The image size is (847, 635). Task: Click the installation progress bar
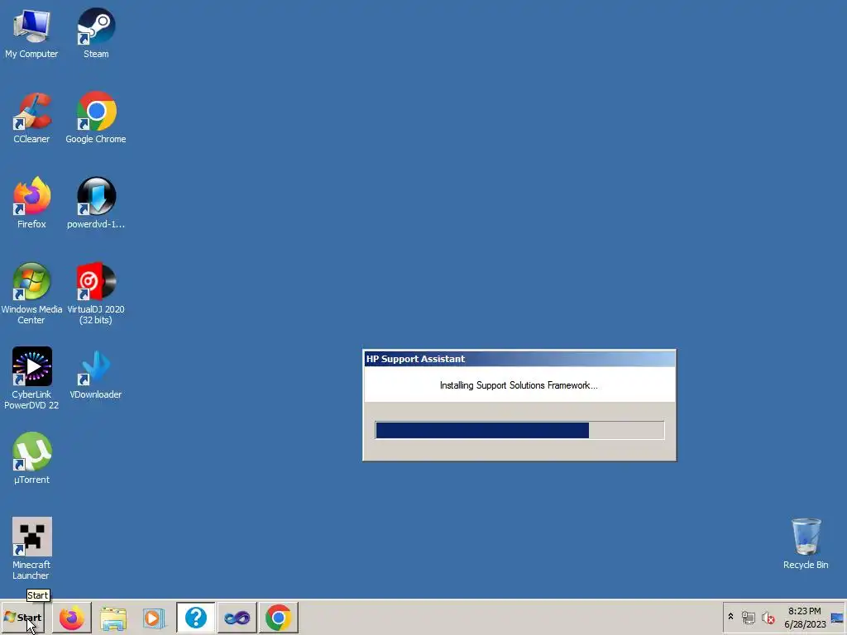coord(519,430)
